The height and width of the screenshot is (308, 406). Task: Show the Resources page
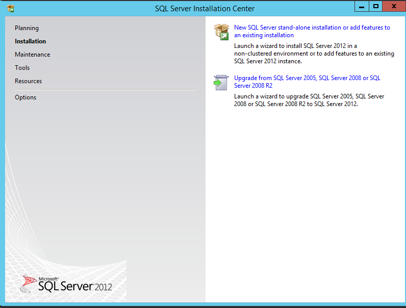pos(28,81)
